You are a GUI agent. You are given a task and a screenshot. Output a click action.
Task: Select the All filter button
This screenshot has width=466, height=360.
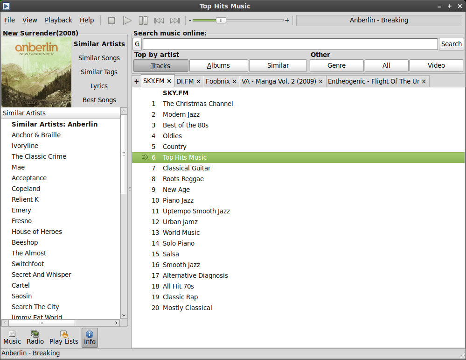point(386,65)
